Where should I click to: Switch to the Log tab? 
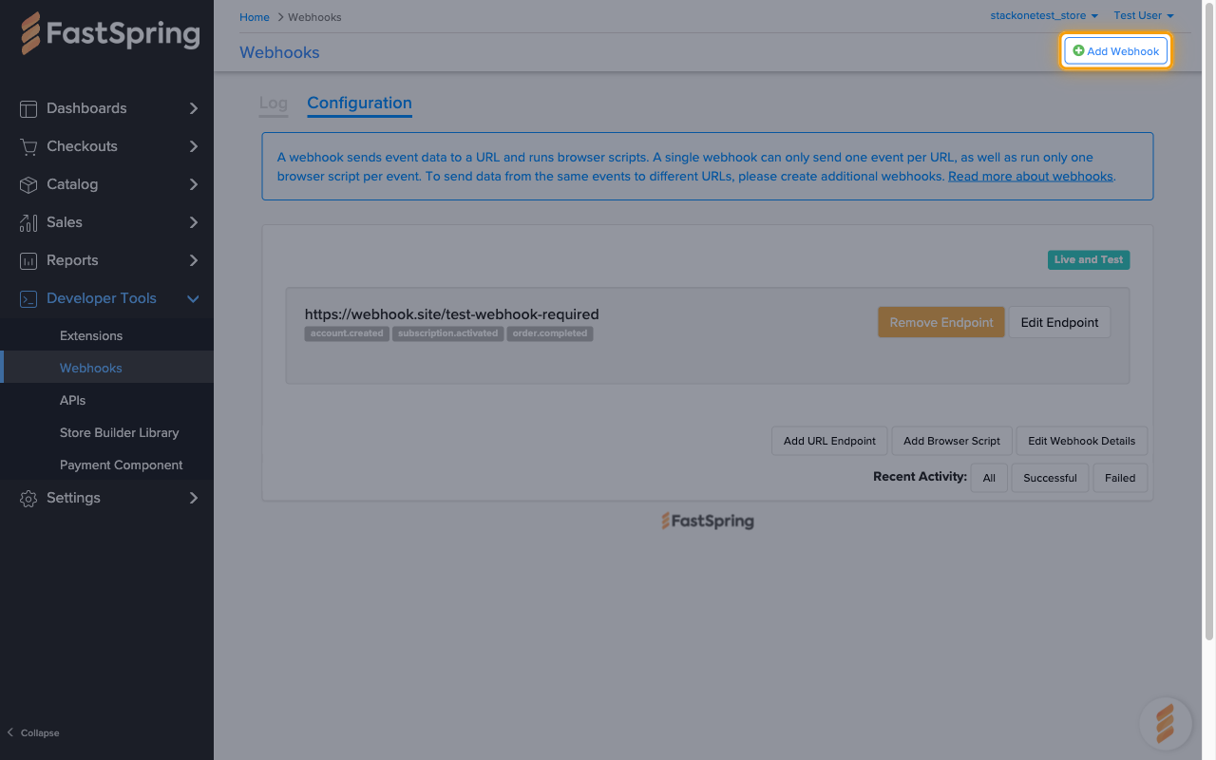click(x=274, y=104)
